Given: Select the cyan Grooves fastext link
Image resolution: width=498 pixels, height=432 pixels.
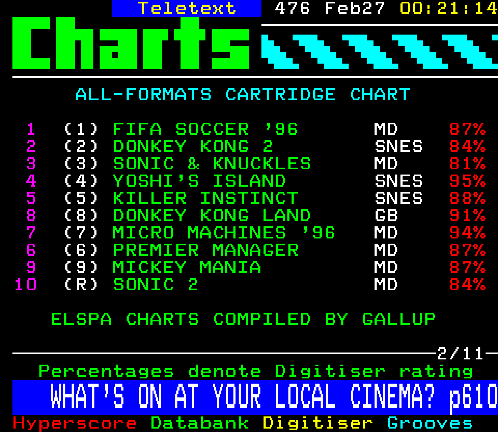Looking at the screenshot, I should (430, 423).
